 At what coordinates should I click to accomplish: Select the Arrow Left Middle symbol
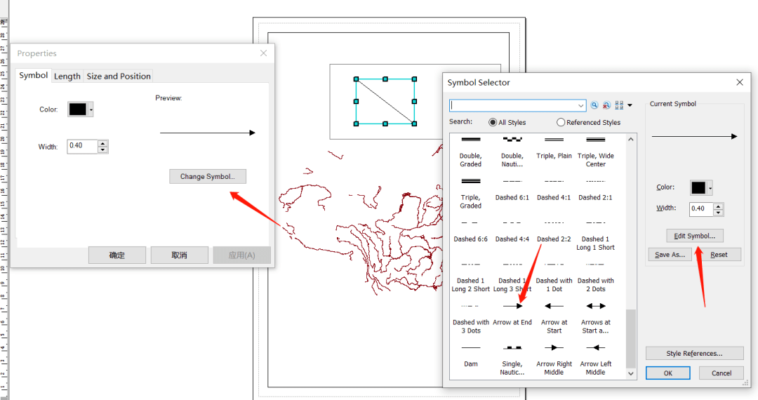[596, 359]
